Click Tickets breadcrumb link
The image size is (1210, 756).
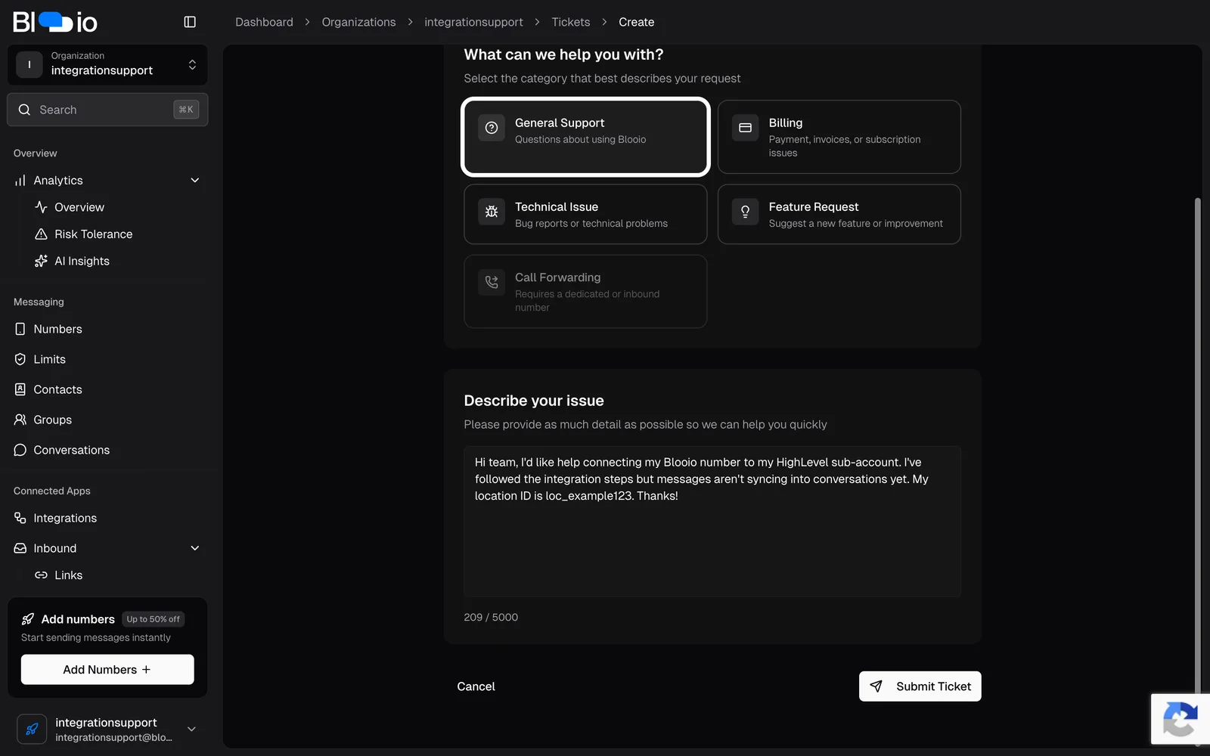571,22
